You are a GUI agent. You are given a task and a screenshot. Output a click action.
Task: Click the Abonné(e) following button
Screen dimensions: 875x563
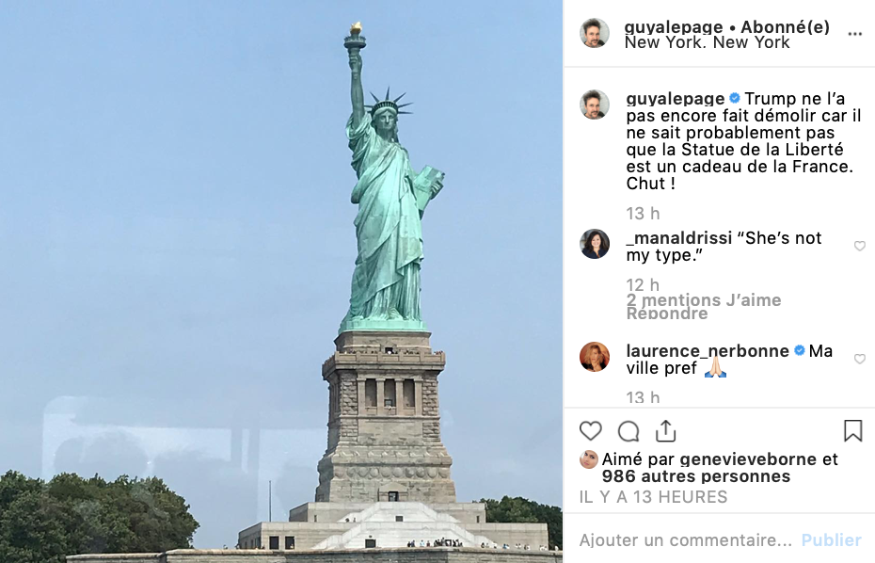tap(786, 26)
